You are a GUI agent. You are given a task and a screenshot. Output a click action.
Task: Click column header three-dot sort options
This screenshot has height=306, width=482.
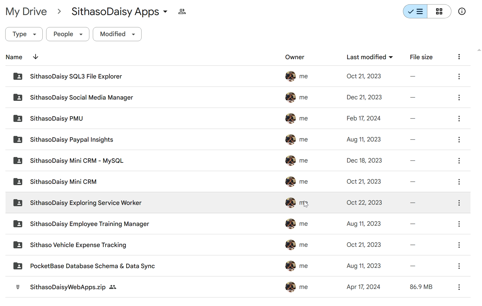pos(459,57)
